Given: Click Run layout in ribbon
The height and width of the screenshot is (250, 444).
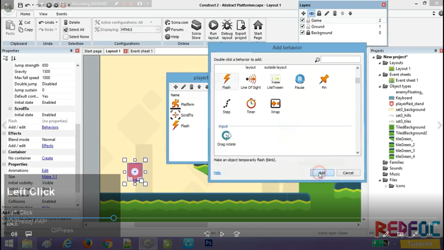Looking at the screenshot, I should coord(213,30).
